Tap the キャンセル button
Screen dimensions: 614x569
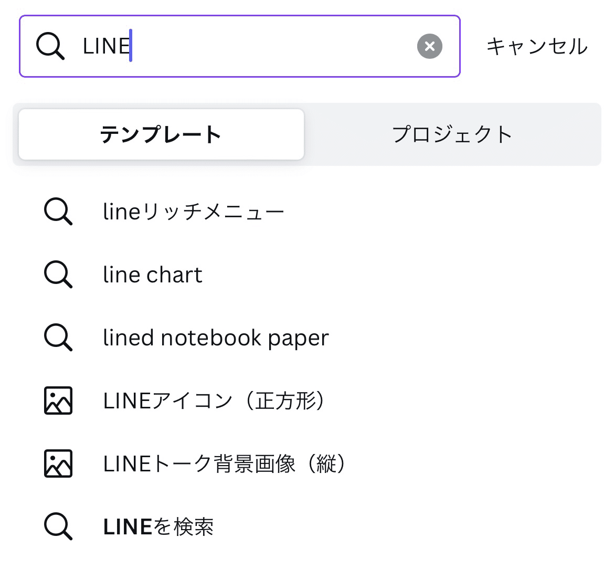537,46
